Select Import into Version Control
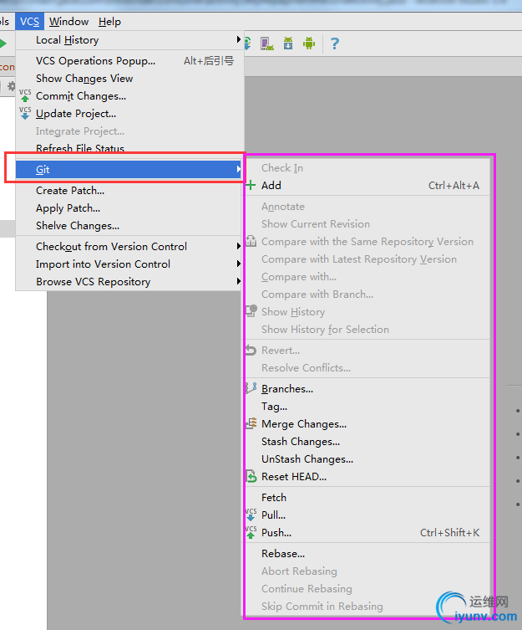This screenshot has height=630, width=522. click(129, 264)
